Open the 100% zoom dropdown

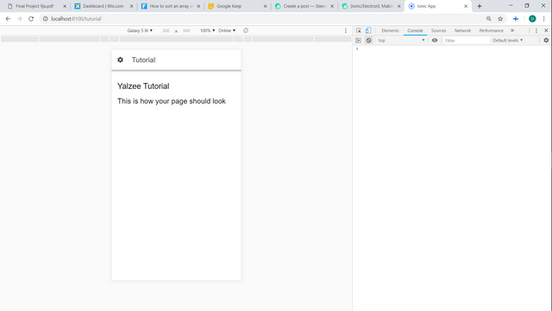click(207, 31)
